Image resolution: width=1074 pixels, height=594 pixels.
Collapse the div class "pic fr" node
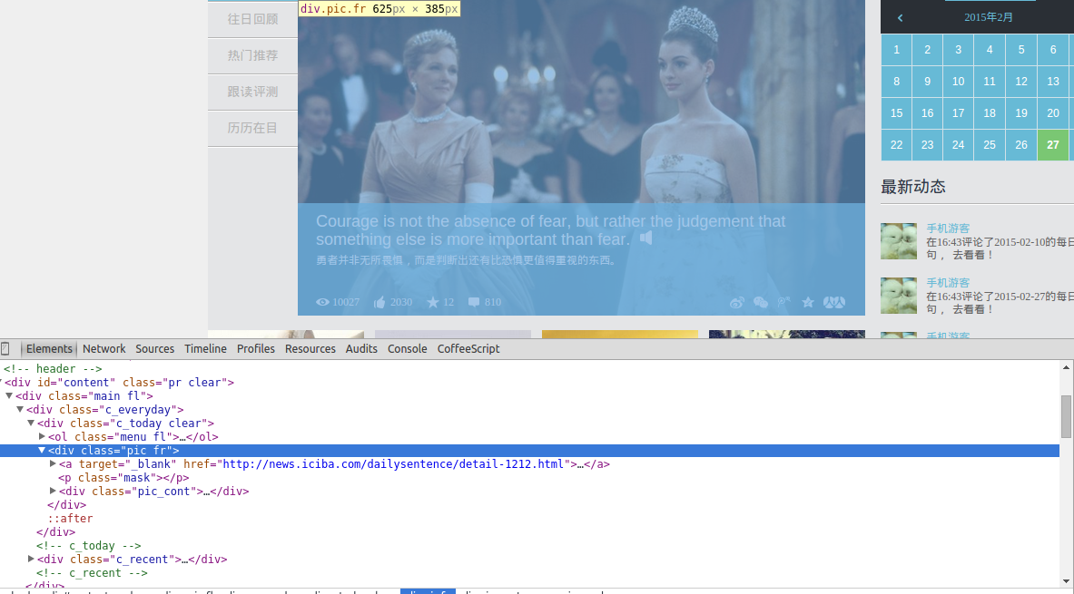(x=42, y=451)
